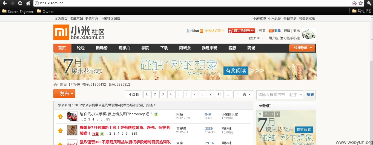
Task: Go to page 5 in pagination
Action: click(x=179, y=94)
